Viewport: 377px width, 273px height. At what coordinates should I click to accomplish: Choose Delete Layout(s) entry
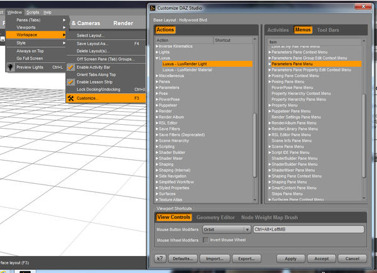coord(106,51)
